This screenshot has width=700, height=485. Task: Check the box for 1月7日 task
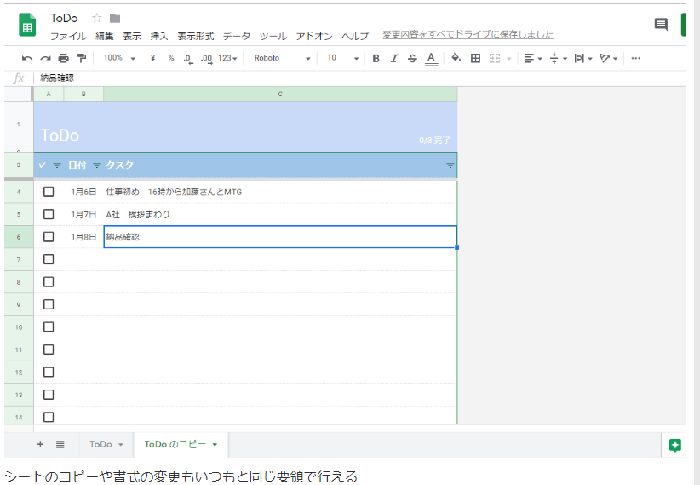(x=49, y=214)
